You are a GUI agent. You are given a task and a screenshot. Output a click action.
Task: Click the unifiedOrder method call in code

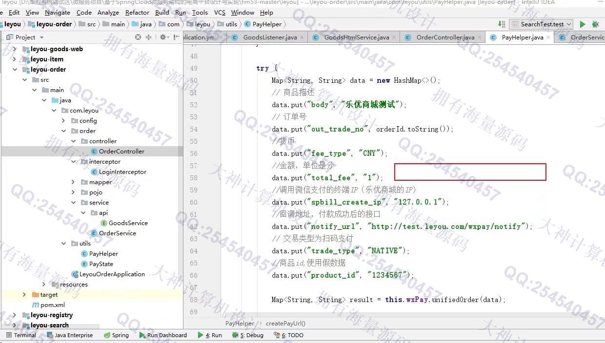[x=455, y=300]
